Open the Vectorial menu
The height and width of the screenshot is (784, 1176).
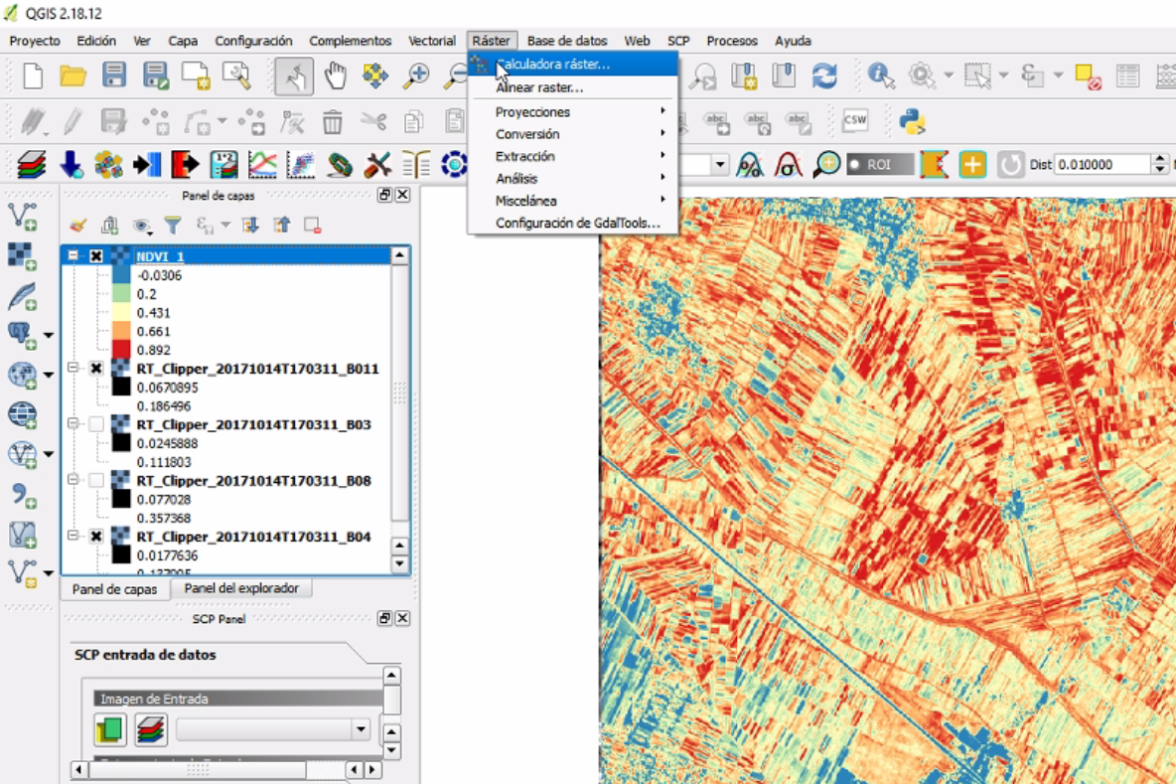[x=432, y=41]
